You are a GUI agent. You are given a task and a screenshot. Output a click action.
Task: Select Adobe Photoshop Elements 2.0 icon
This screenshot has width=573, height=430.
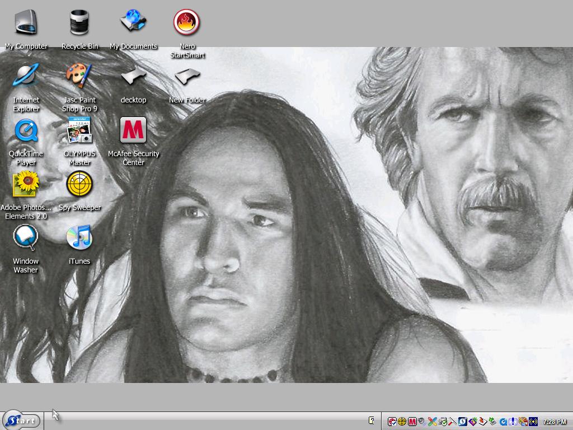(26, 195)
